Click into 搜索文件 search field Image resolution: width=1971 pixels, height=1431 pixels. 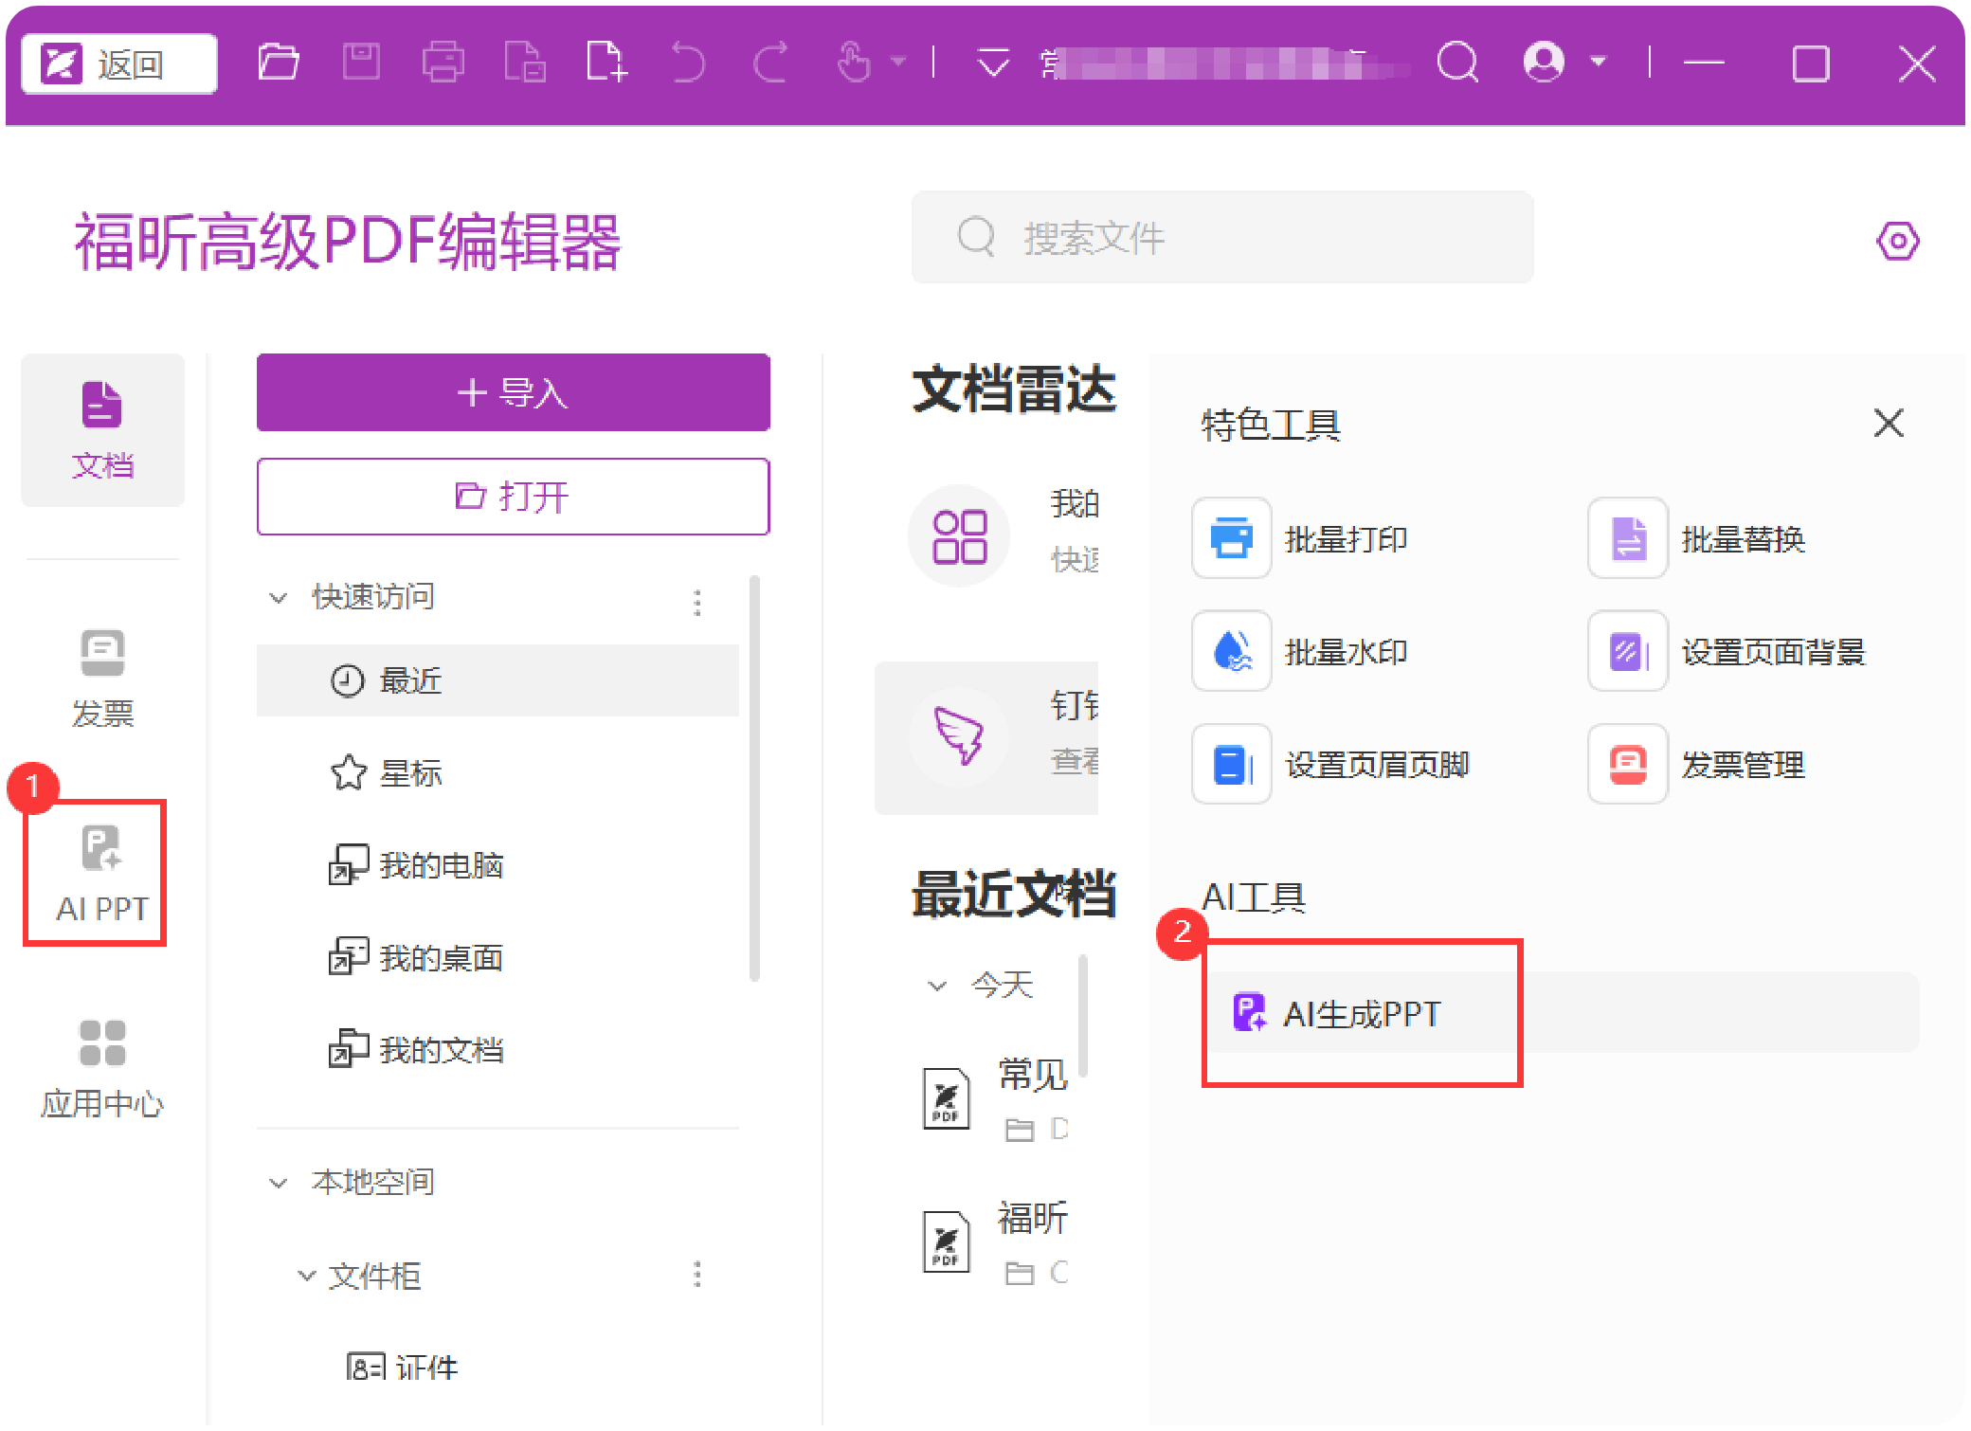click(1221, 238)
